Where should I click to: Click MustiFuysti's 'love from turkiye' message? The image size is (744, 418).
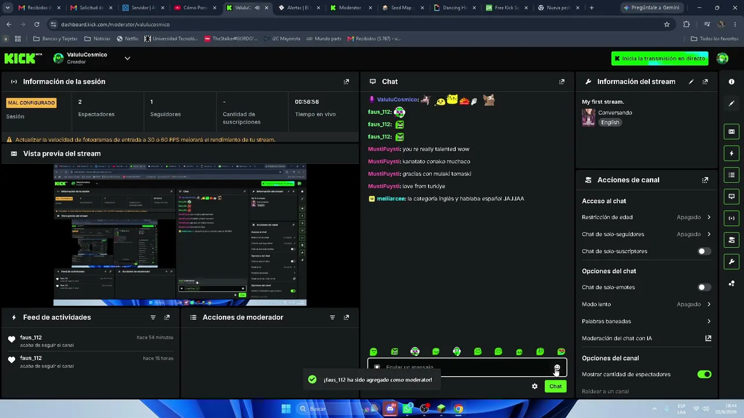click(424, 186)
